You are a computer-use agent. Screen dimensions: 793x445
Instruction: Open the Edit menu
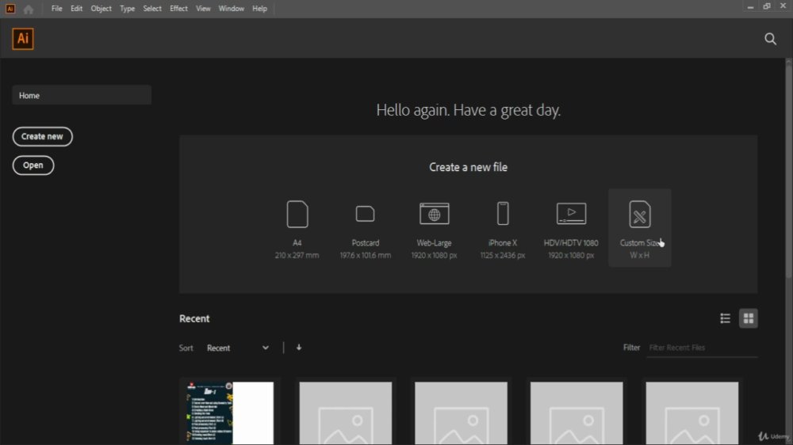tap(76, 9)
